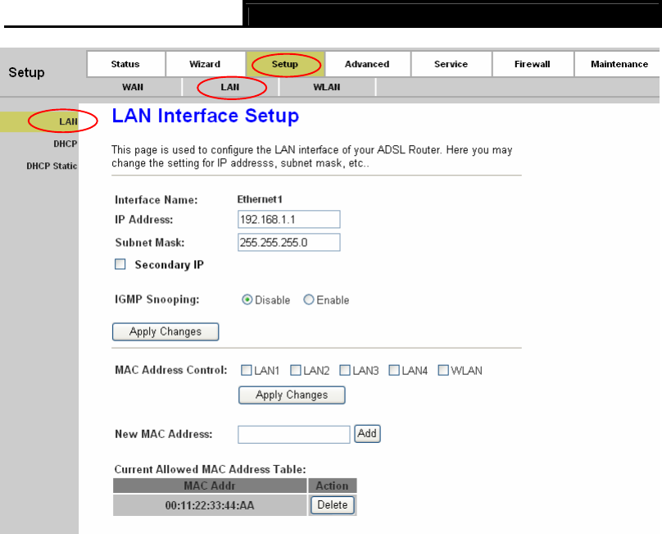
Task: Open the Maintenance tab
Action: pos(619,64)
